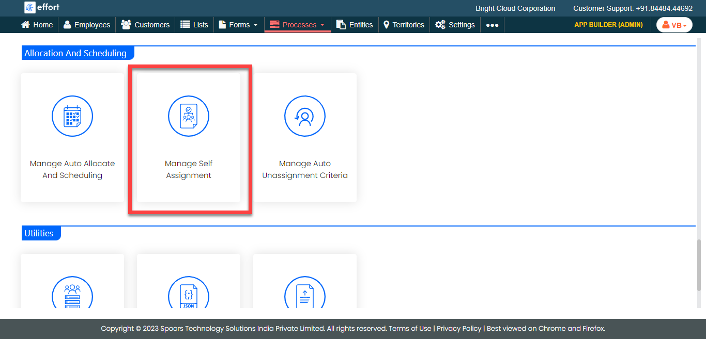This screenshot has height=339, width=706.
Task: Open the VB user profile dropdown
Action: click(674, 25)
